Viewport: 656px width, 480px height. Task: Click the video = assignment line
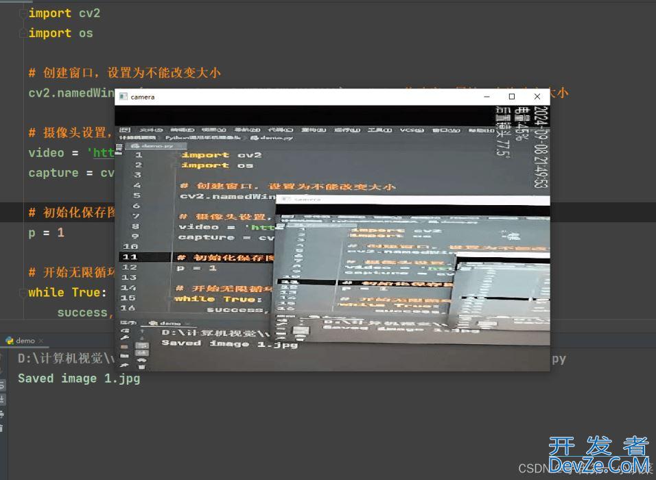tap(71, 153)
